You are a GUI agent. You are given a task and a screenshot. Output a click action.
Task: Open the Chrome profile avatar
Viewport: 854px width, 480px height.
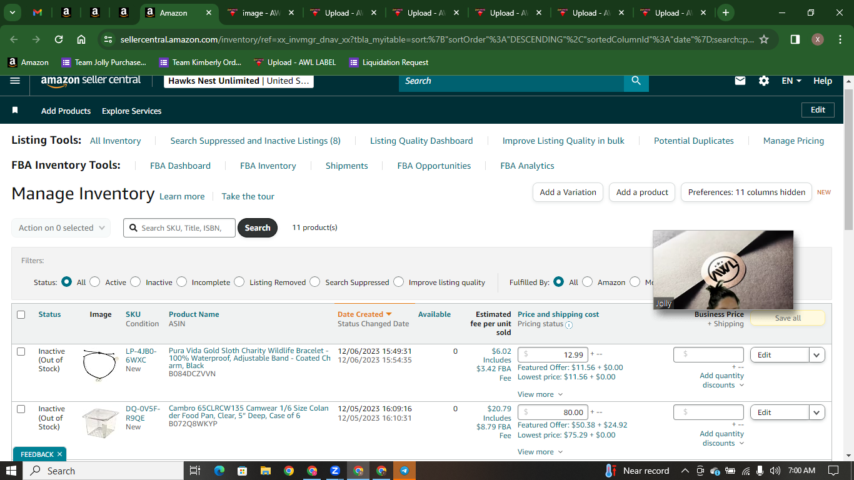(818, 39)
